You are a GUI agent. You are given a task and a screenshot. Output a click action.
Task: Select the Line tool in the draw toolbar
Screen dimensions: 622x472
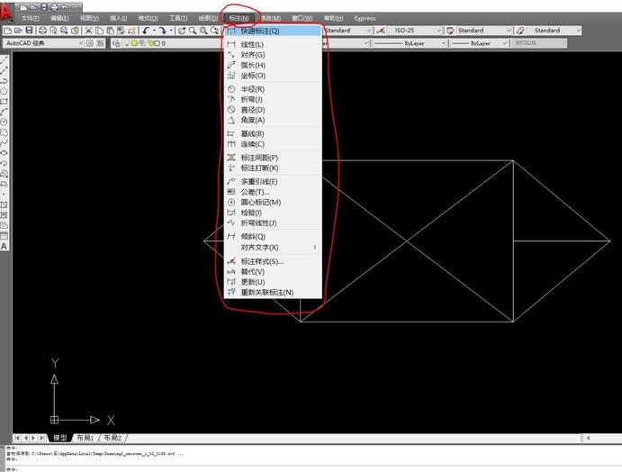4,59
